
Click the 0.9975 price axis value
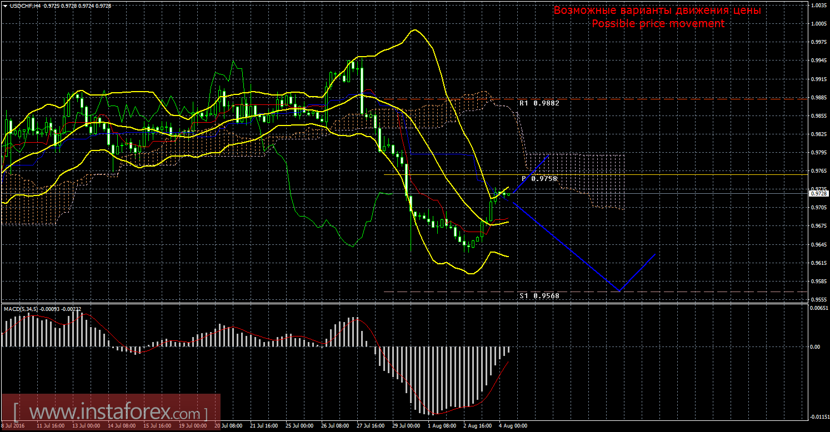coord(818,42)
